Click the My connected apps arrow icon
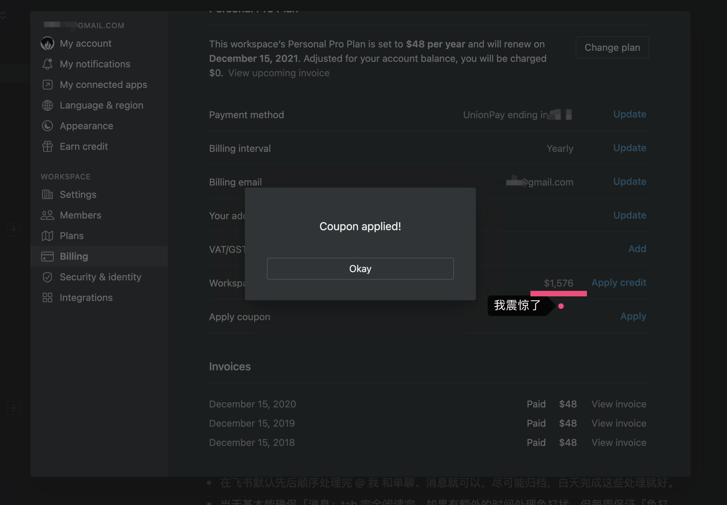 [47, 85]
